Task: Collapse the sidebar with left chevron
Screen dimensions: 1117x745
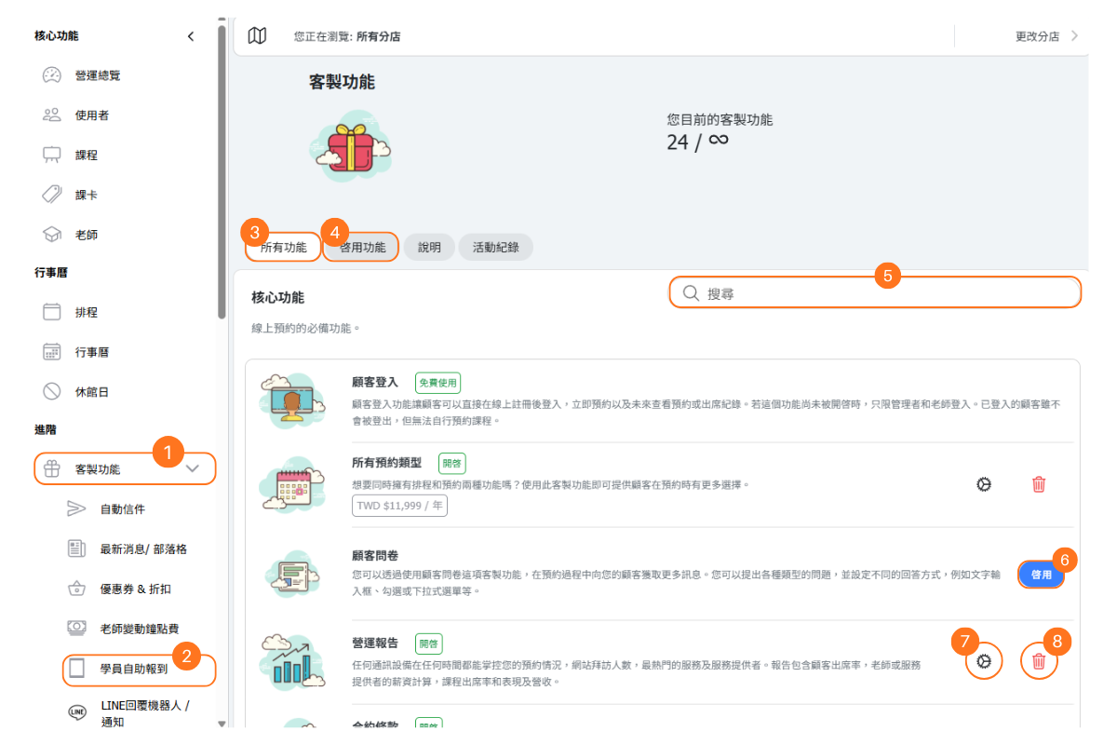Action: pos(191,36)
